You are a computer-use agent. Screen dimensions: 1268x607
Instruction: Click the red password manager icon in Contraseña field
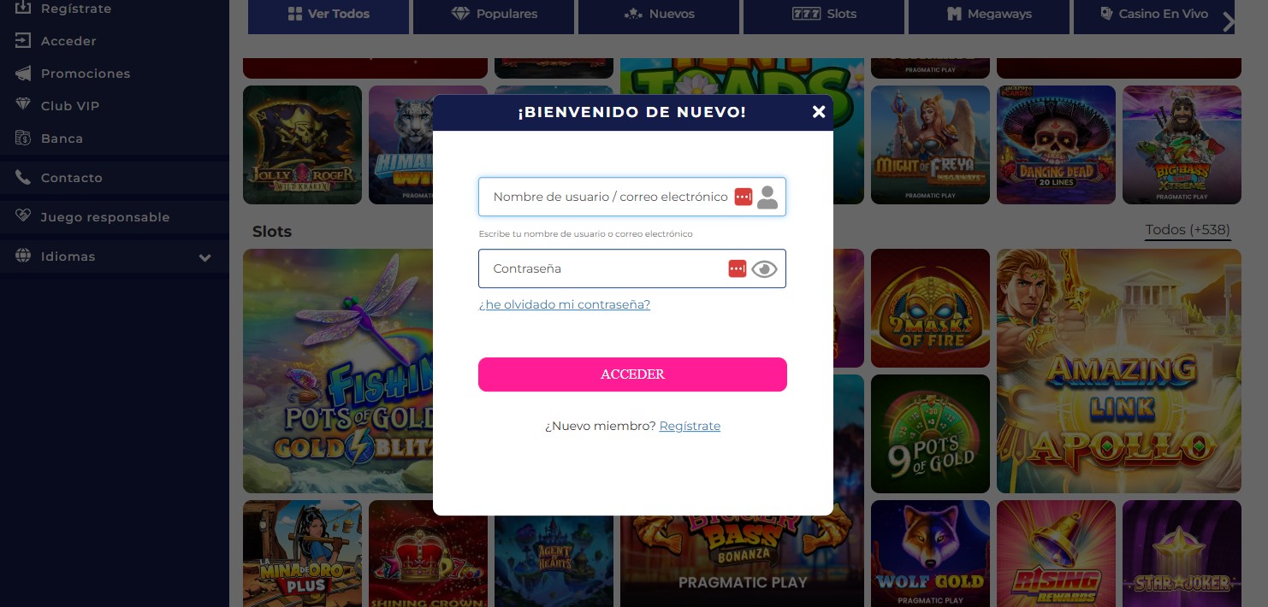pos(738,268)
